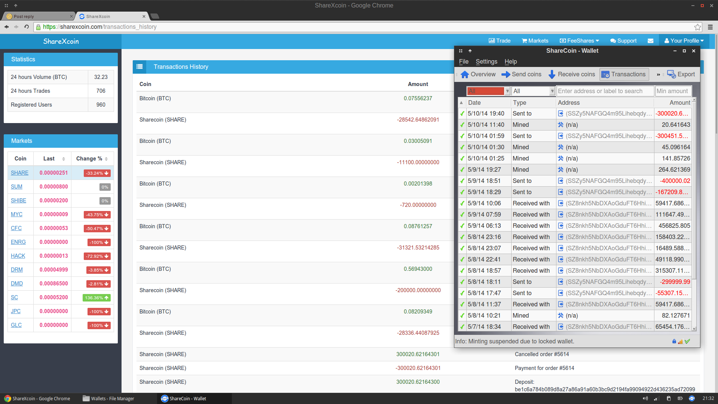Open the Chrome hamburger menu
Image resolution: width=718 pixels, height=404 pixels.
pyautogui.click(x=710, y=27)
